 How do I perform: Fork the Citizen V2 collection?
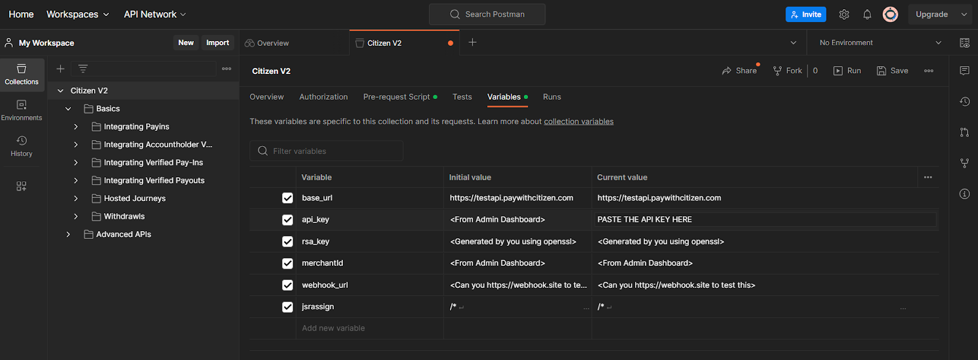click(787, 71)
